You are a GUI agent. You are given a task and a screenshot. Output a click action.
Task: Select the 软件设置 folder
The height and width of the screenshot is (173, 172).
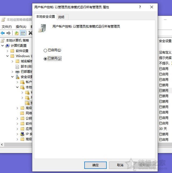pyautogui.click(x=22, y=51)
